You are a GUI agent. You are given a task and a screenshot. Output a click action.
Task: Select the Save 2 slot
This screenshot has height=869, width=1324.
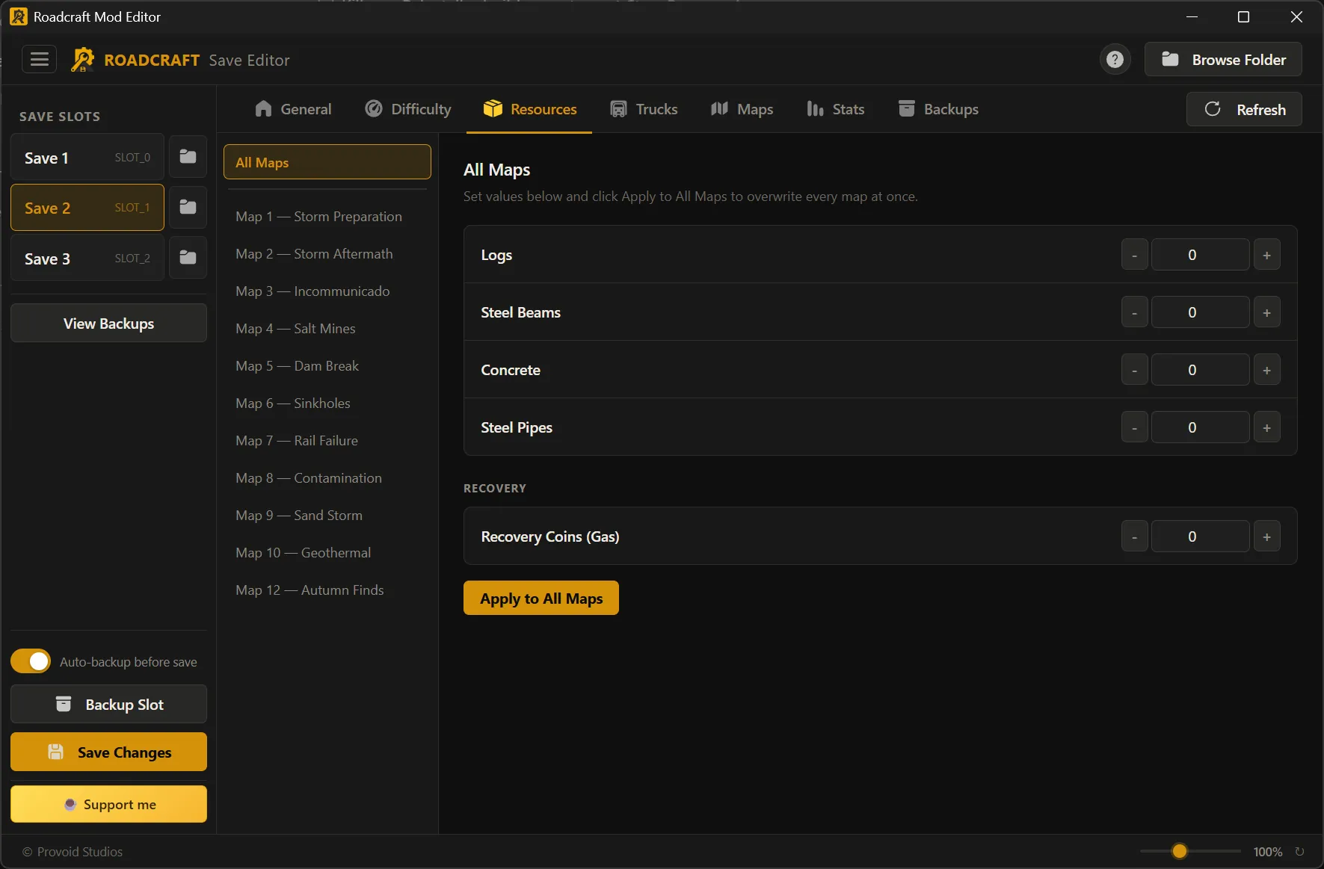coord(87,207)
